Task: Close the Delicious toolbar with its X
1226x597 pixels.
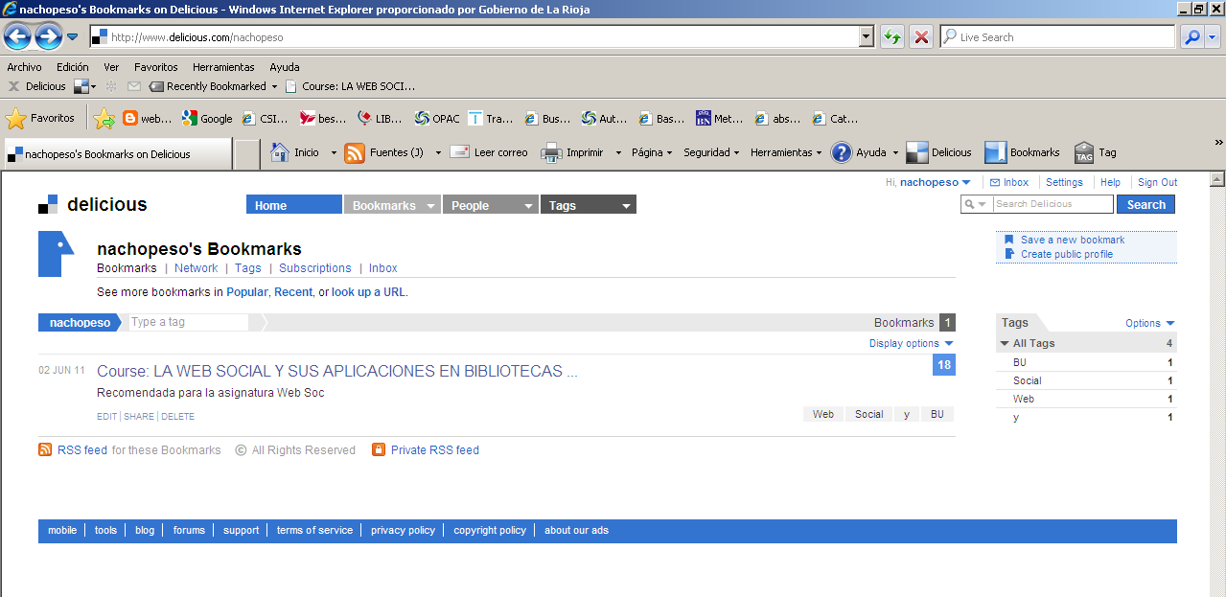Action: [x=13, y=86]
